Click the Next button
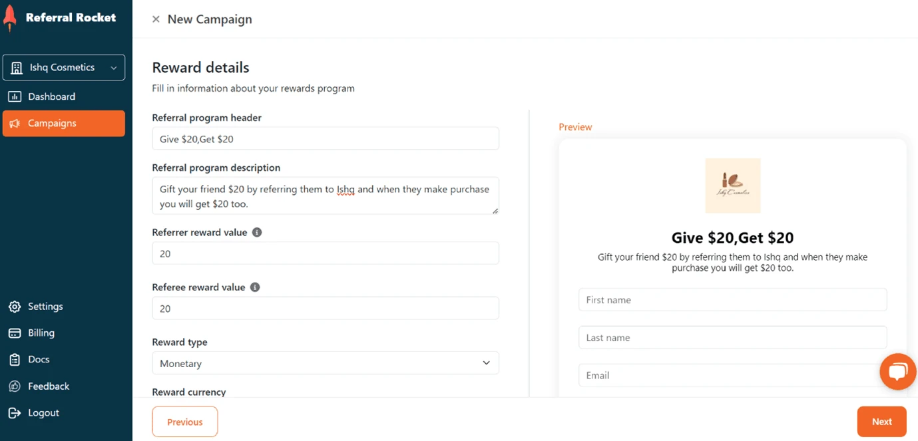 881,421
